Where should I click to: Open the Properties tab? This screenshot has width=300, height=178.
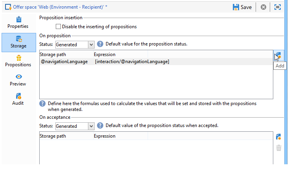point(18,22)
